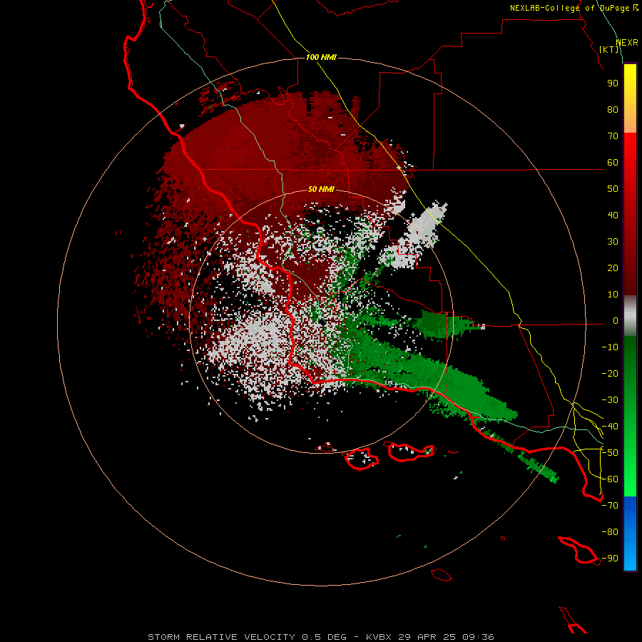Screen dimensions: 642x642
Task: Pick the gray zero-velocity color bar segment
Action: pyautogui.click(x=630, y=316)
